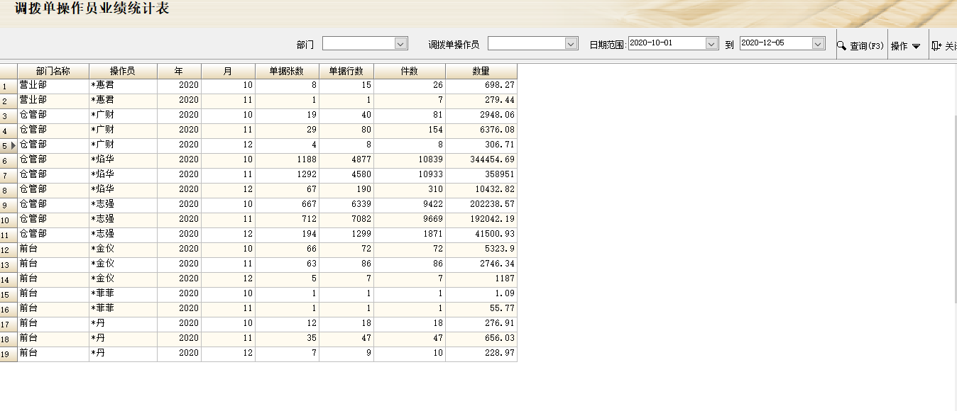957x411 pixels.
Task: Expand the 调拨单操作员 dropdown list
Action: (572, 44)
